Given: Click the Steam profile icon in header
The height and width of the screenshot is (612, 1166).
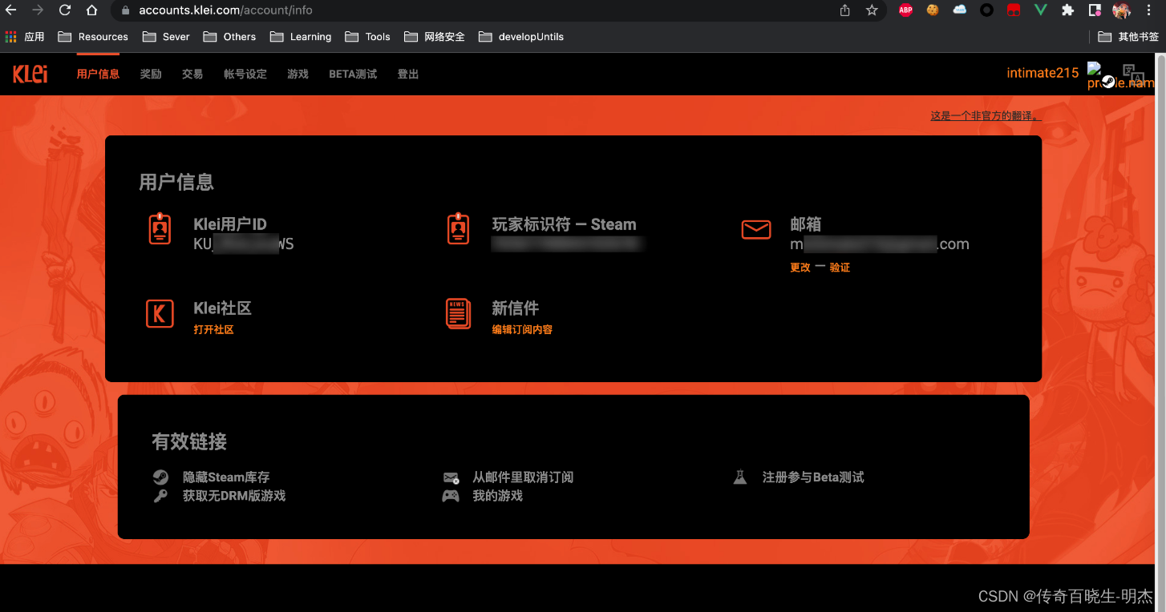Looking at the screenshot, I should (x=1108, y=81).
